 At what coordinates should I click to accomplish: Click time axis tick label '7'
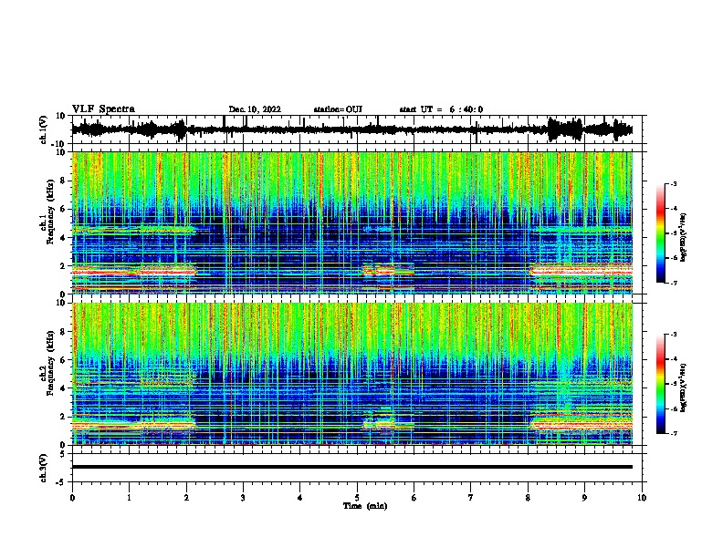(471, 498)
